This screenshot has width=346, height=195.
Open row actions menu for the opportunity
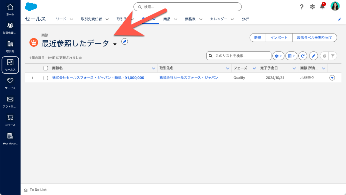[x=332, y=78]
